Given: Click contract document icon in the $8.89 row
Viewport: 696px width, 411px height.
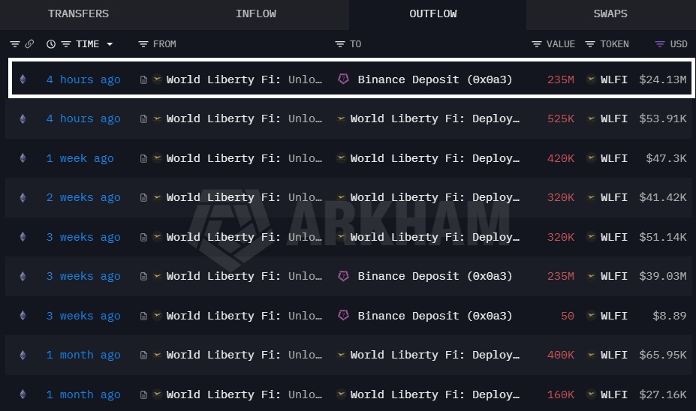Looking at the screenshot, I should [143, 316].
